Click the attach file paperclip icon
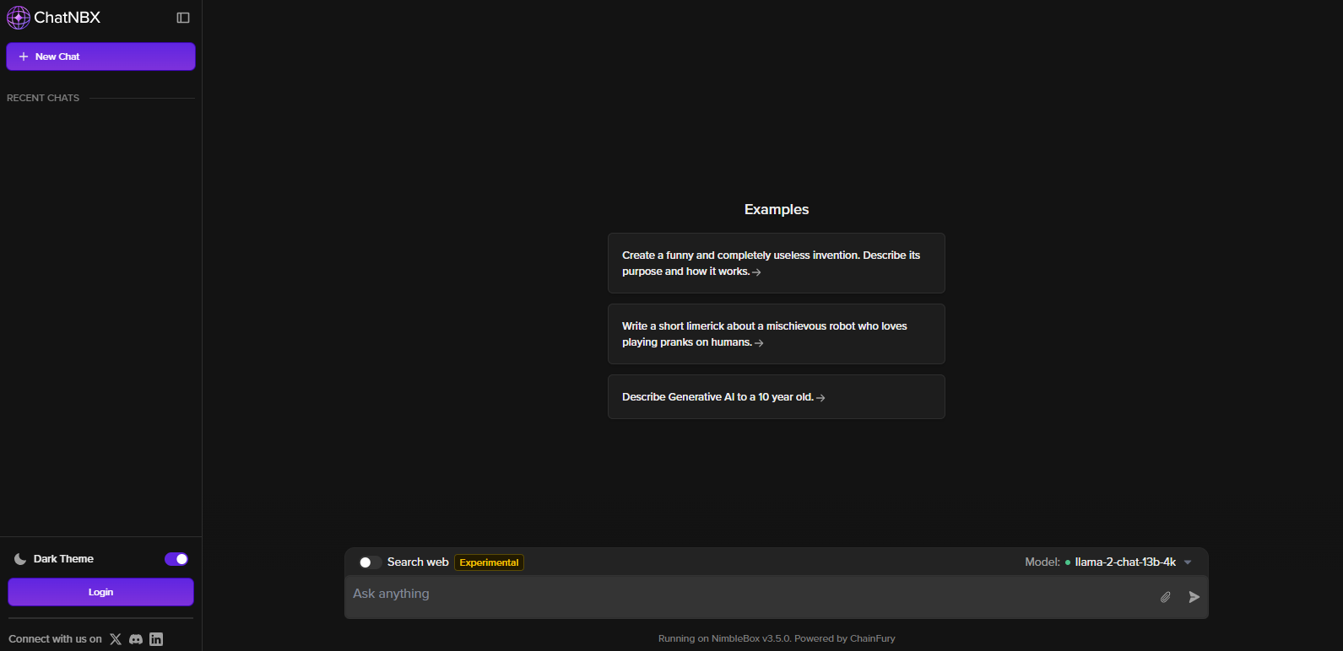Screen dimensions: 1343x651 click(1165, 597)
